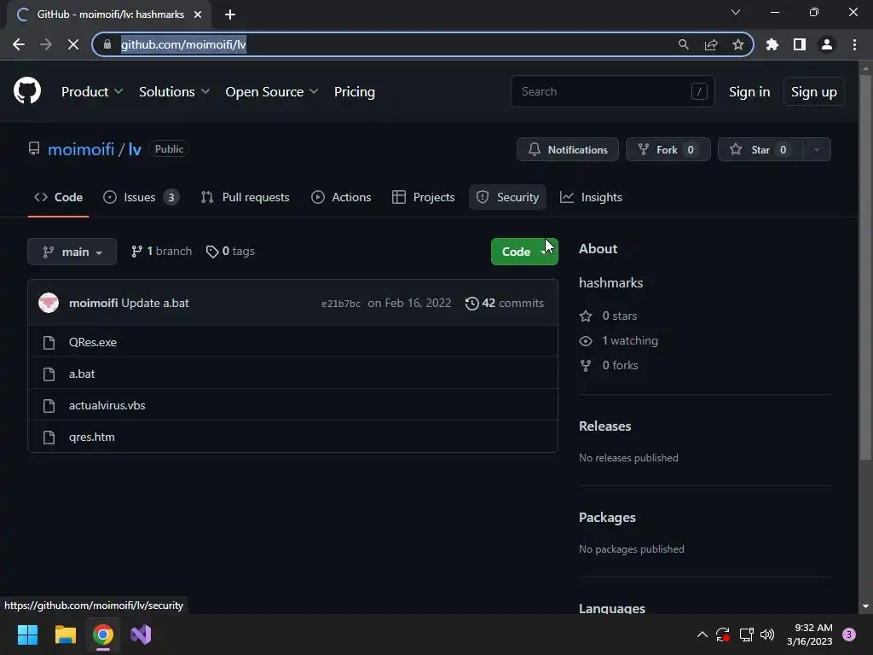The width and height of the screenshot is (873, 655).
Task: Expand the Product menu
Action: [92, 92]
